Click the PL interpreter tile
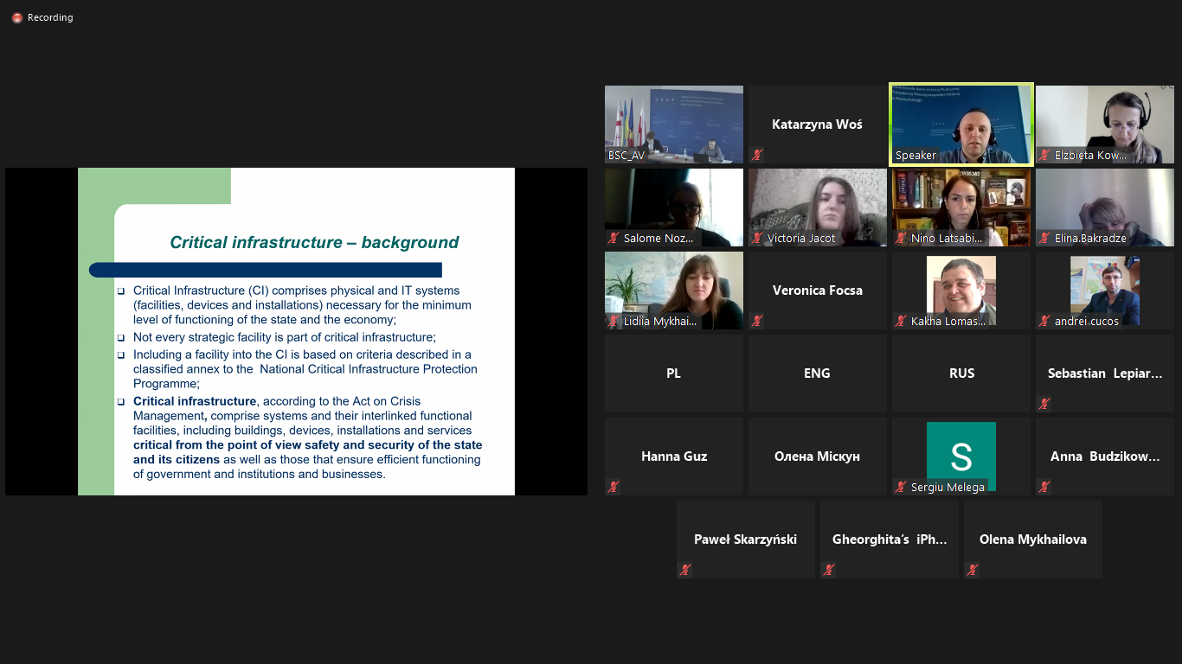Image resolution: width=1182 pixels, height=664 pixels. tap(673, 373)
